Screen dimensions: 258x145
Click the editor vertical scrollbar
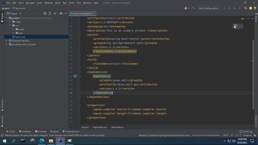coord(253,74)
